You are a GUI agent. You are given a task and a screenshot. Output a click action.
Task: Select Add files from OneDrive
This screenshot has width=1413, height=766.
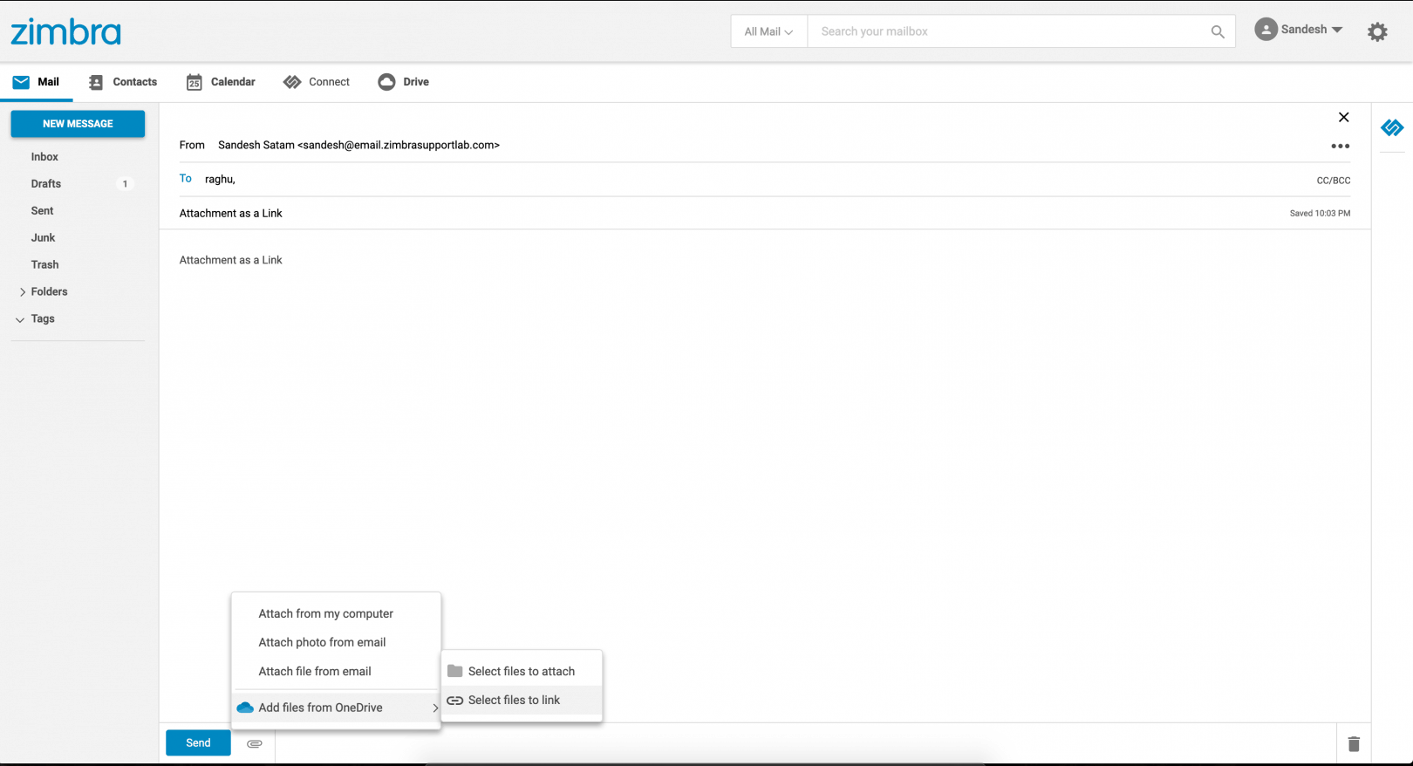point(336,708)
